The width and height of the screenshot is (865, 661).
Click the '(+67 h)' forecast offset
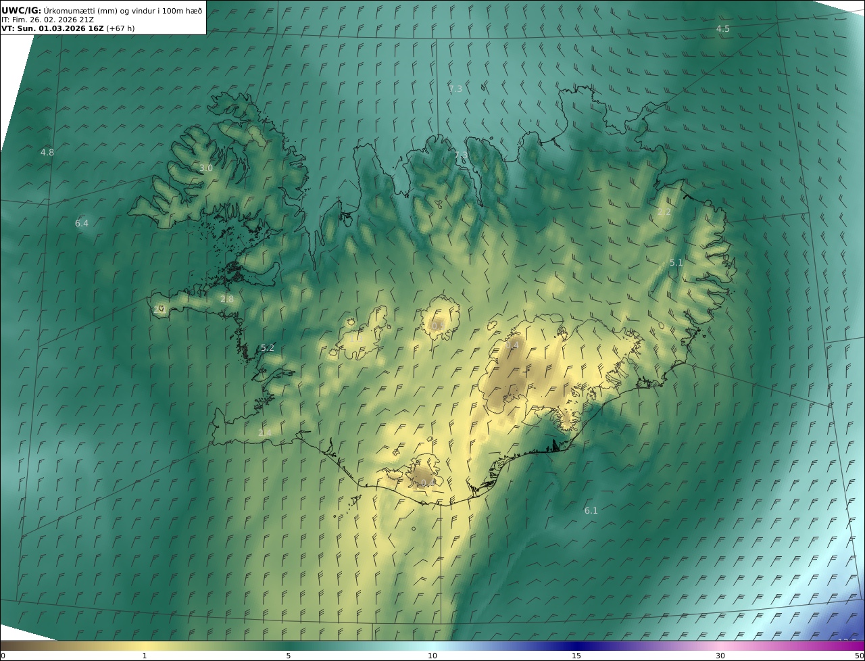point(120,29)
